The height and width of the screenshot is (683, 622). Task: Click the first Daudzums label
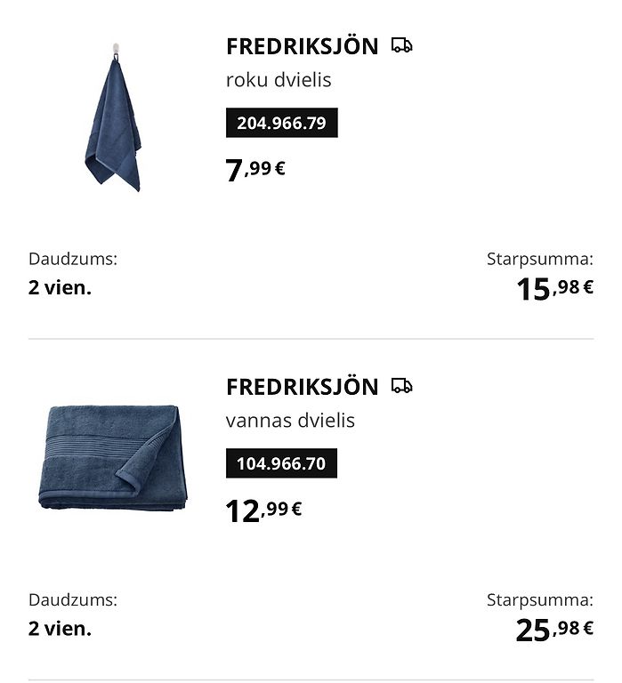[73, 259]
